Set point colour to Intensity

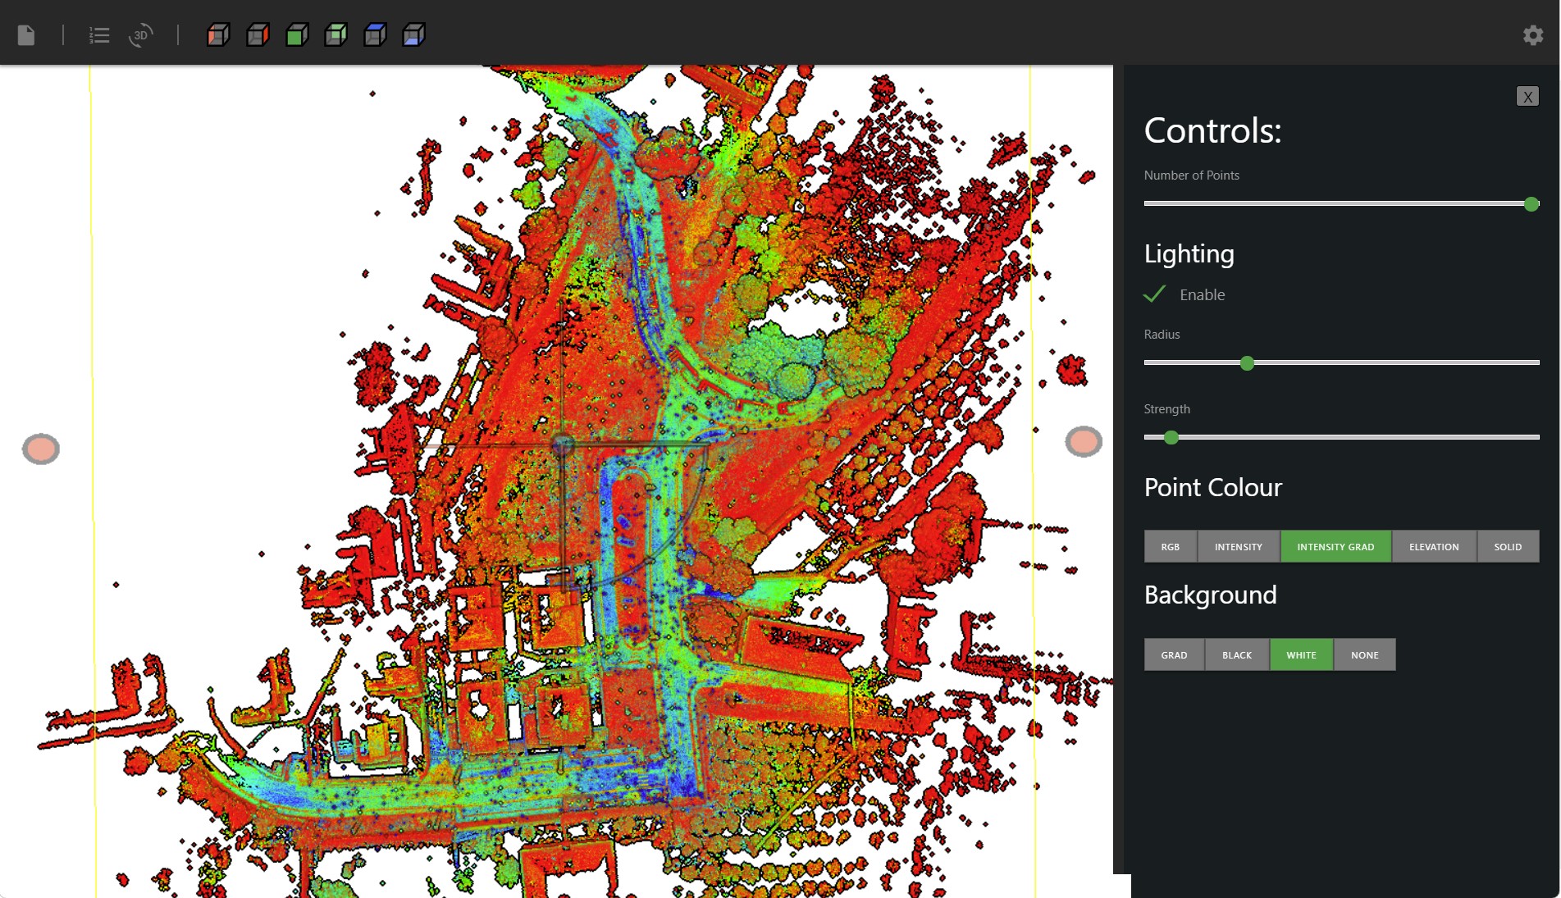pyautogui.click(x=1239, y=547)
